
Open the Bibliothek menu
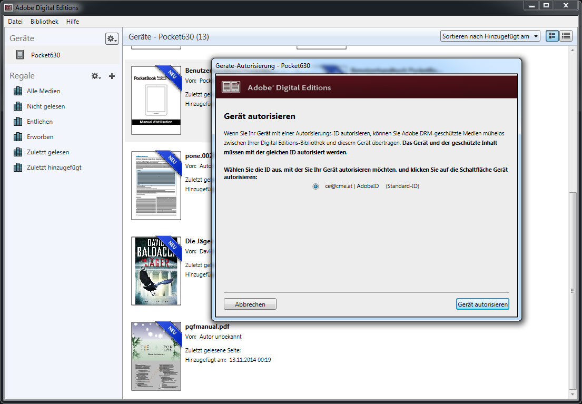44,22
